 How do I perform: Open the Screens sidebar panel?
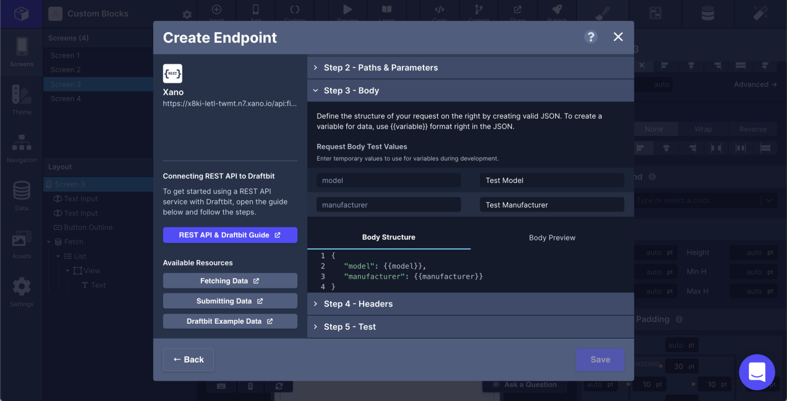tap(22, 51)
